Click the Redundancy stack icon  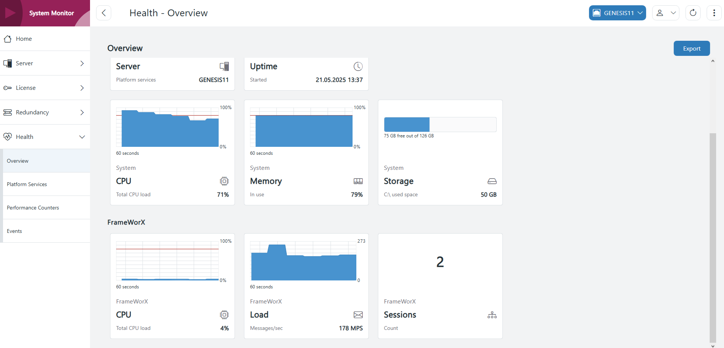coord(8,112)
